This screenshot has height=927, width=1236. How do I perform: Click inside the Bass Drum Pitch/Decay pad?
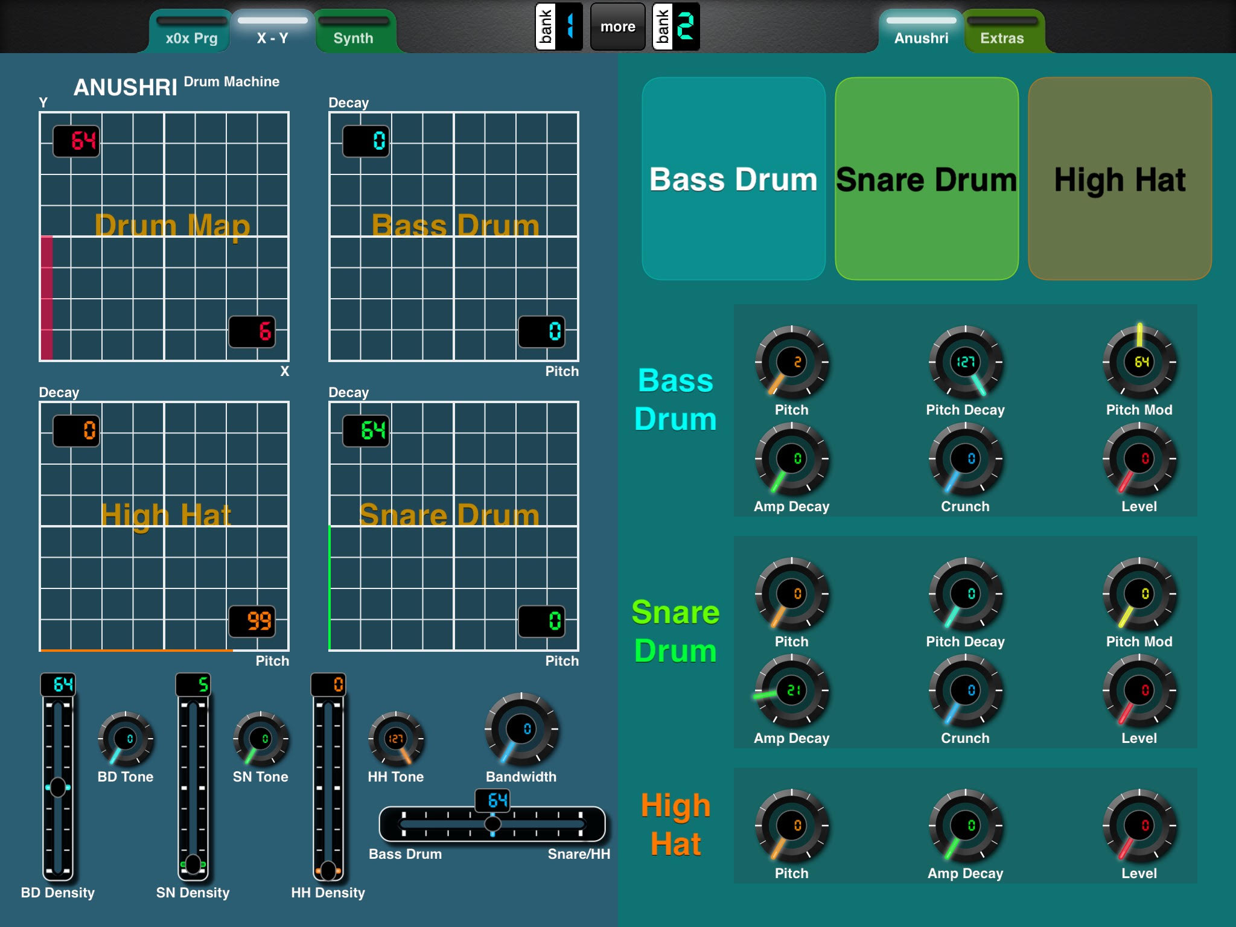(x=454, y=237)
